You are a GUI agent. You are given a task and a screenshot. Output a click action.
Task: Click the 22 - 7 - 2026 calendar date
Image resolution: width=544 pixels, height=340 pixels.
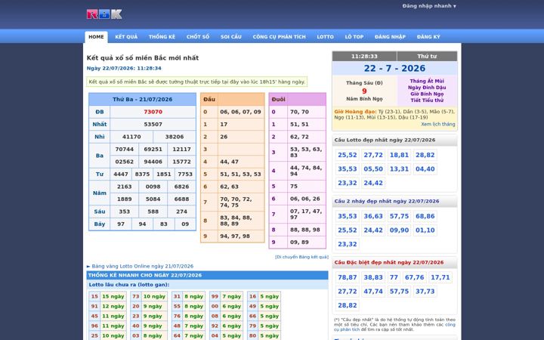click(x=394, y=68)
